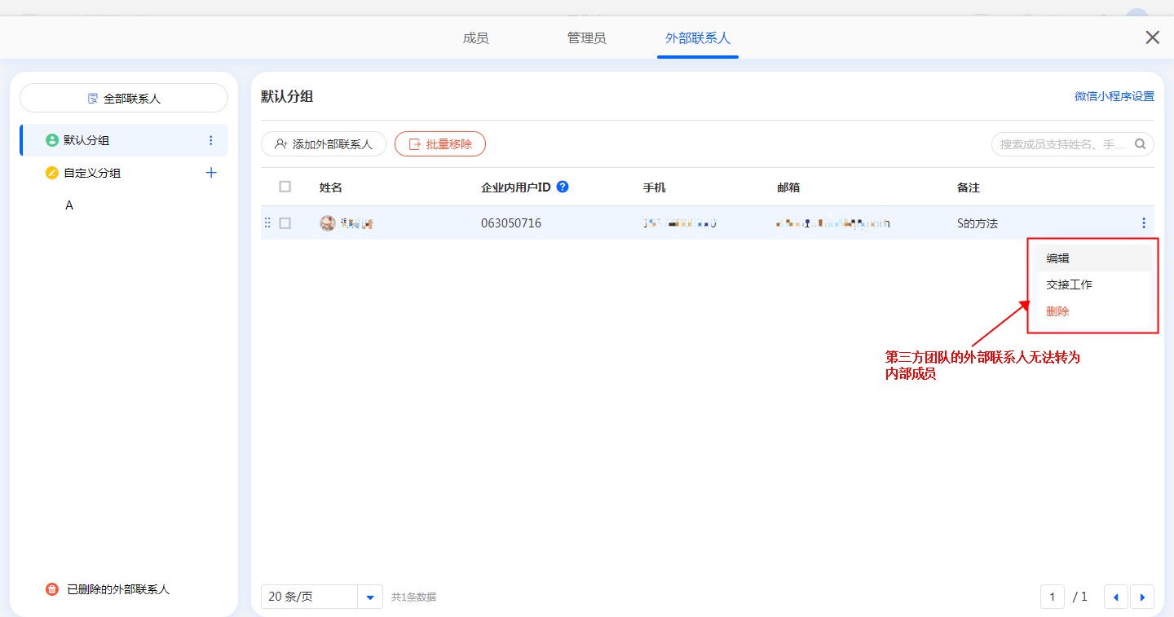Click the three-dot menu next to 默认分组
The image size is (1174, 617).
pyautogui.click(x=211, y=140)
